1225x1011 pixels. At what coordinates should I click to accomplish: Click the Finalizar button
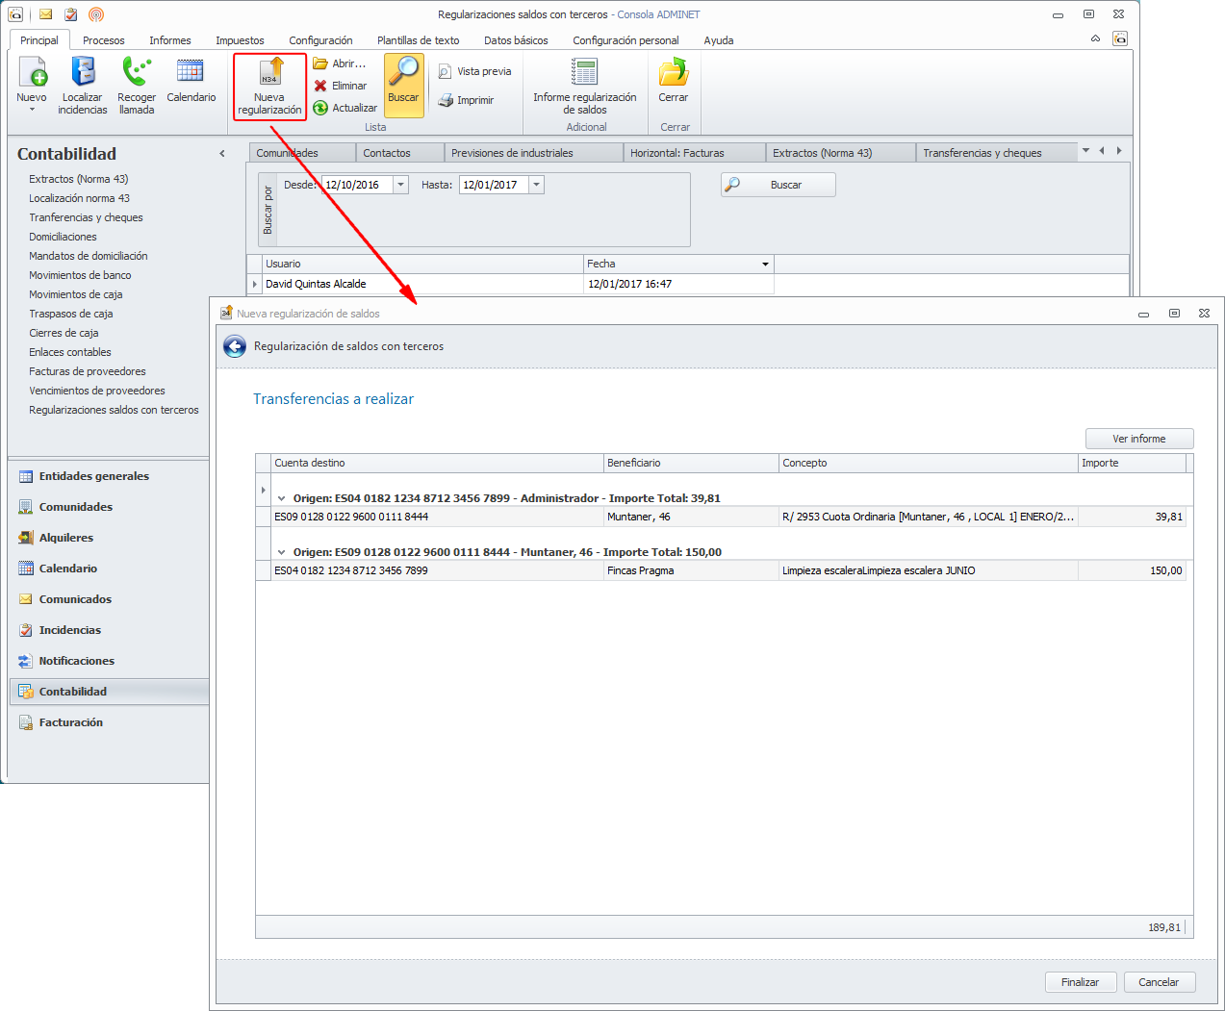point(1080,982)
